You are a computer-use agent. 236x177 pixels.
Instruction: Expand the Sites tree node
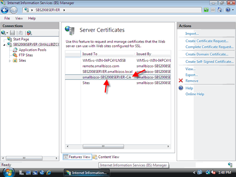point(10,61)
